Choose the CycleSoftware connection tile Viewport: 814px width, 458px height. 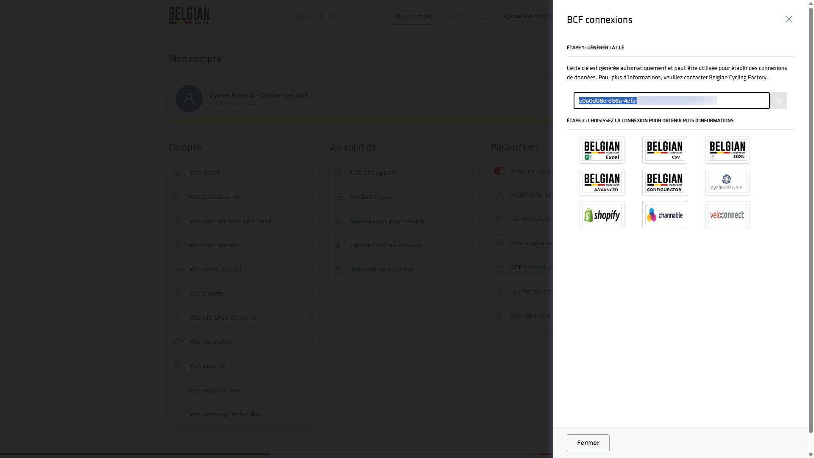pos(727,182)
